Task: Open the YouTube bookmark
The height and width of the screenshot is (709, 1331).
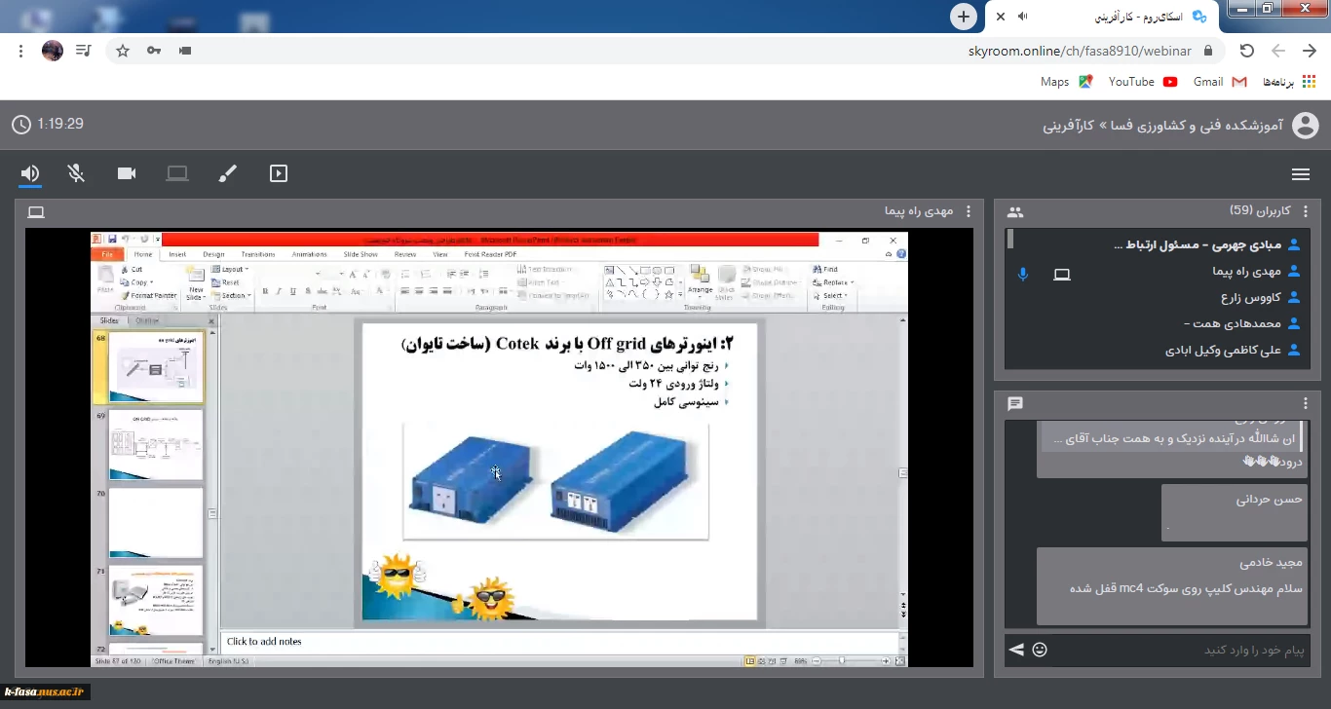Action: (1142, 82)
